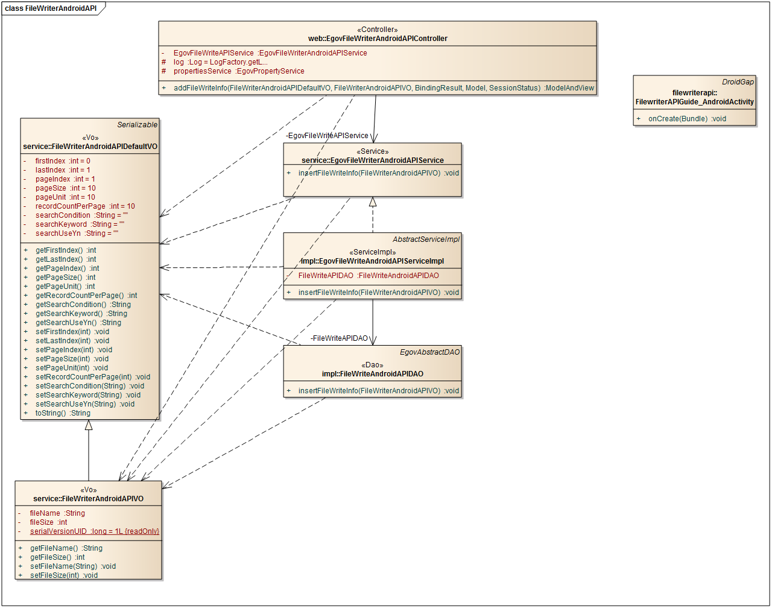772x608 pixels.
Task: Select the EgovFileWriterAndroidAPIController class title
Action: click(378, 39)
